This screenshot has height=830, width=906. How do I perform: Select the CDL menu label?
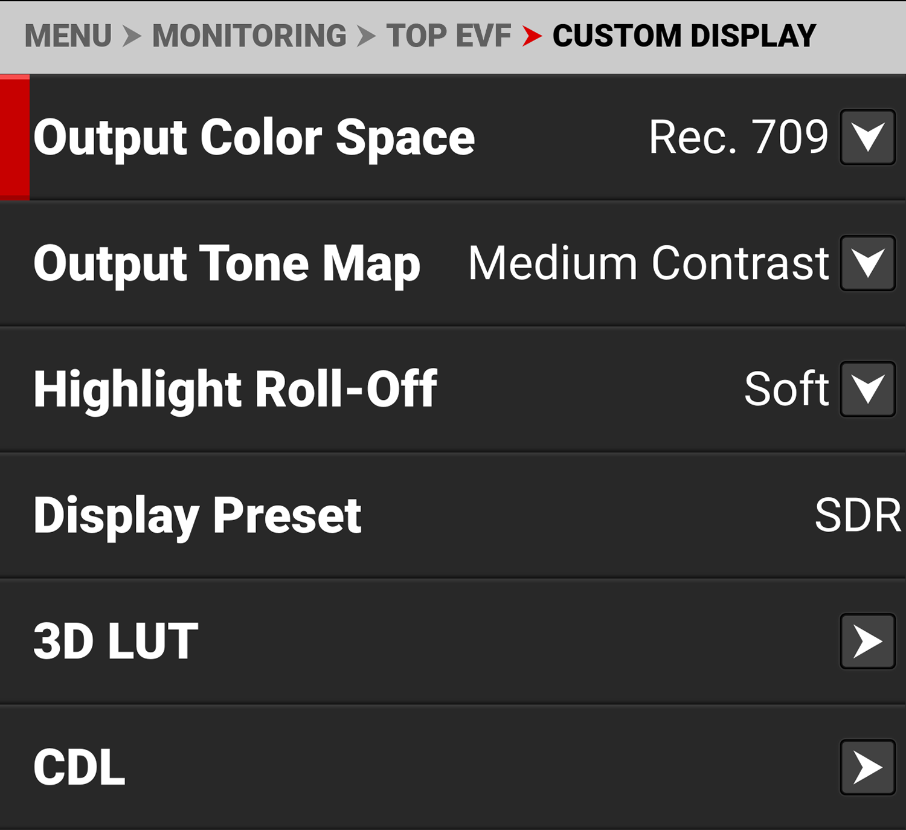[79, 767]
